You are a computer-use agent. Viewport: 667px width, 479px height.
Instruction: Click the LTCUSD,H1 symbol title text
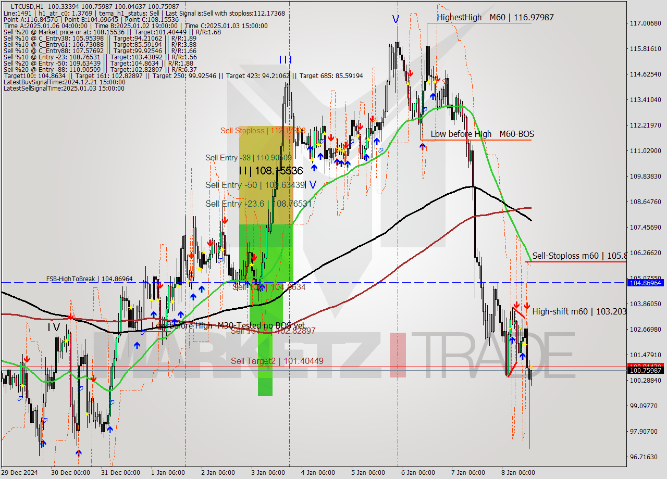(26, 6)
